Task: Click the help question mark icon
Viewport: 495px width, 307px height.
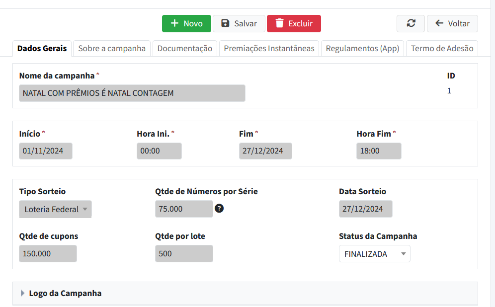Action: pyautogui.click(x=219, y=209)
